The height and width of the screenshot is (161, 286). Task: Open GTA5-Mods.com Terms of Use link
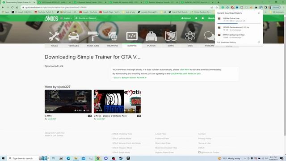point(185,73)
